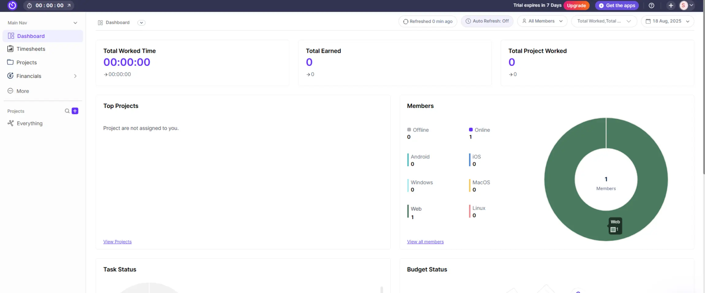Search projects with magnifier icon

67,111
